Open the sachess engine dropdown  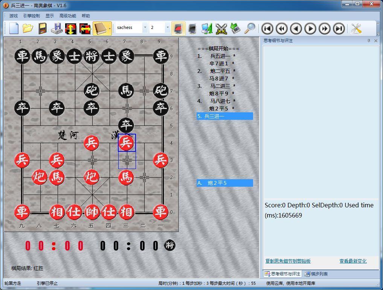(145, 27)
